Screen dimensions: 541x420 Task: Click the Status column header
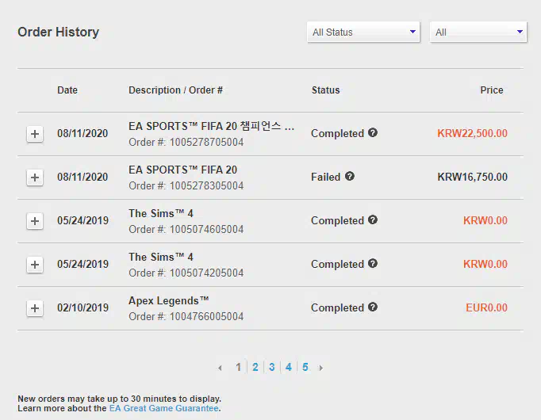tap(326, 90)
